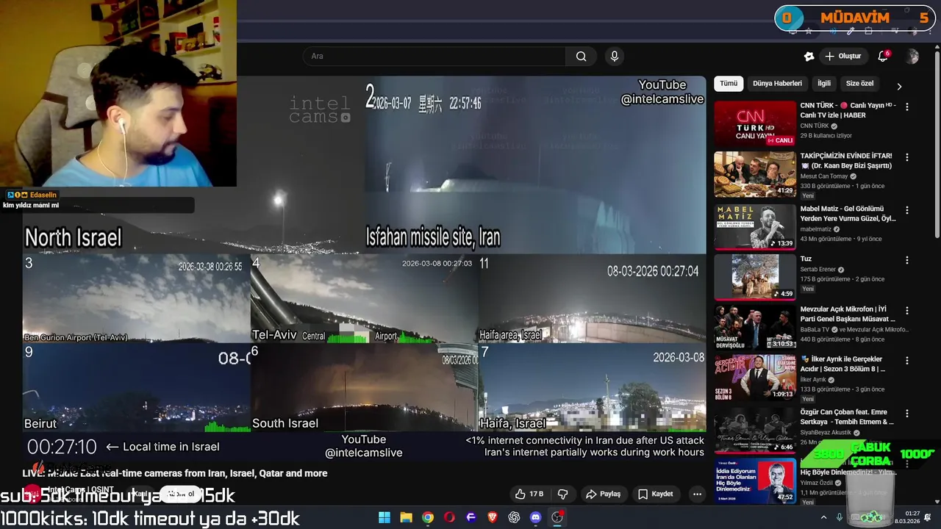
Task: Open Müsavat Dervişoğlu thumbnail 3:10:53
Action: pyautogui.click(x=755, y=328)
